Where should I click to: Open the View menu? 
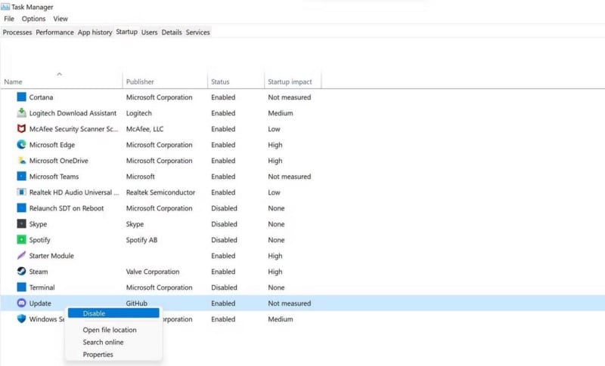pos(60,18)
